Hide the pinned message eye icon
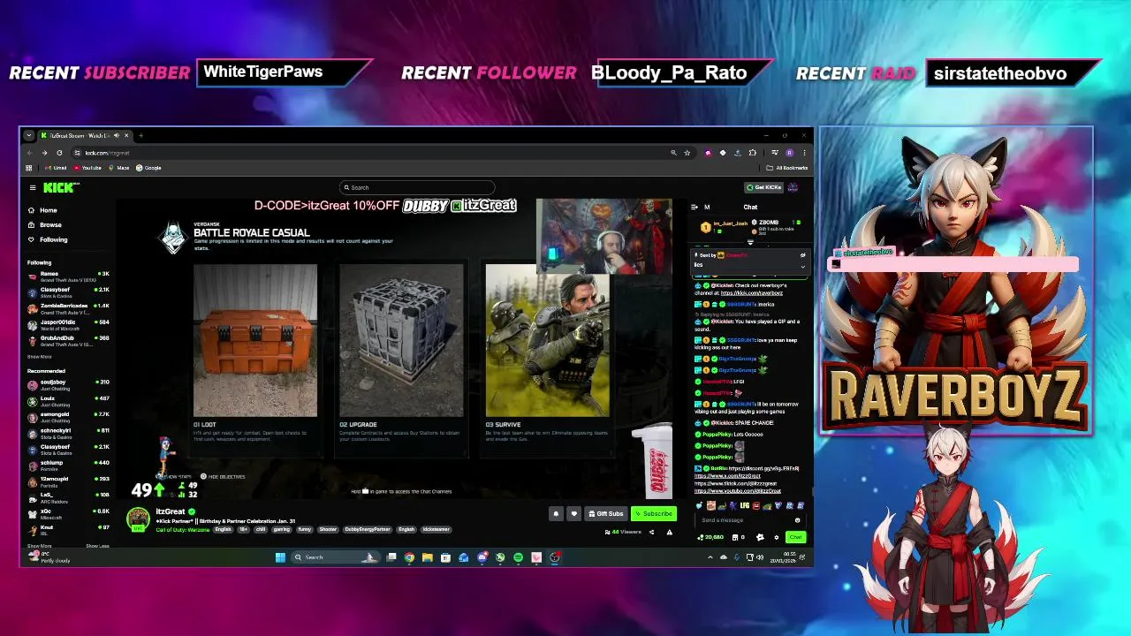The image size is (1131, 636). tap(802, 255)
